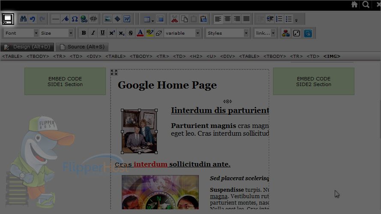Apply superscript formatting
The height and width of the screenshot is (214, 381).
pyautogui.click(x=112, y=33)
